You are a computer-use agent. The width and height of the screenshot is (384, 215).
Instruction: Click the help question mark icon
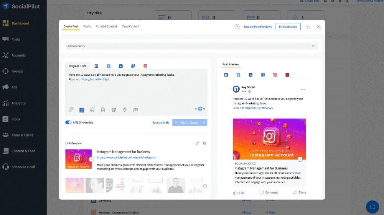(x=237, y=27)
